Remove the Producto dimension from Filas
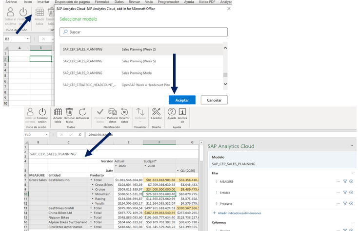 (351, 204)
